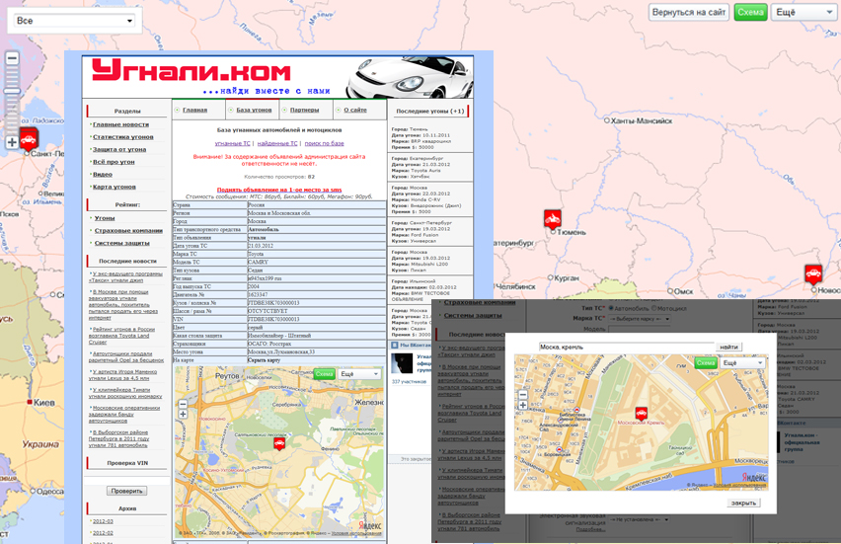Zoom out the main map with minus button
The image size is (841, 544).
(12, 58)
